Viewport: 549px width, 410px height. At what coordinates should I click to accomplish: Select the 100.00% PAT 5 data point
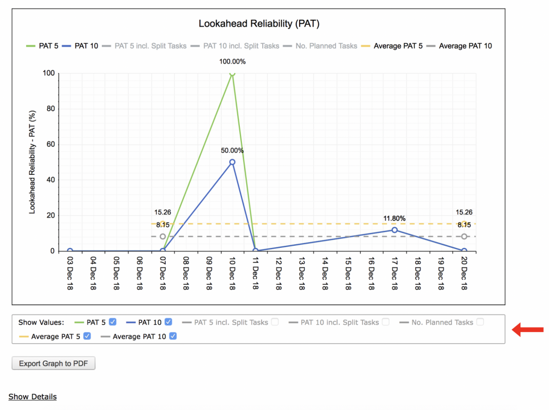[232, 74]
